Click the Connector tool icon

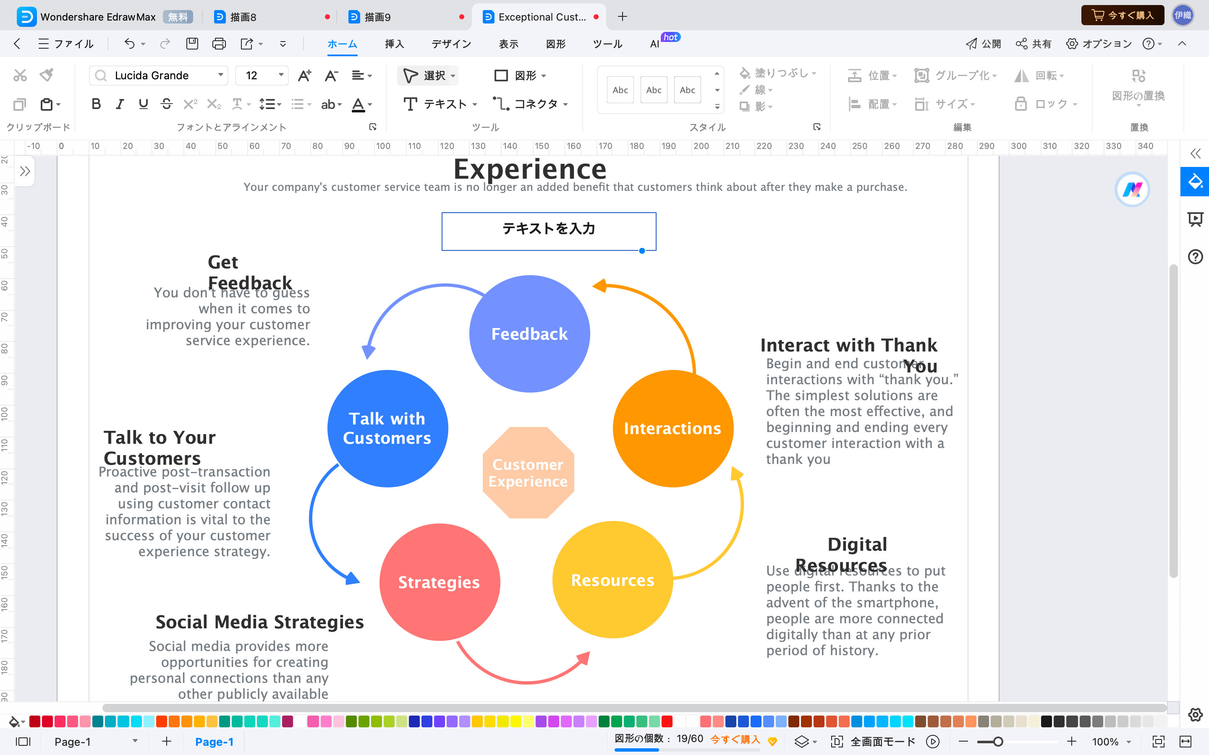[500, 104]
